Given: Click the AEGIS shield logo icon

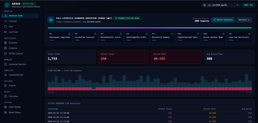Looking at the screenshot, I should [x=7, y=5].
